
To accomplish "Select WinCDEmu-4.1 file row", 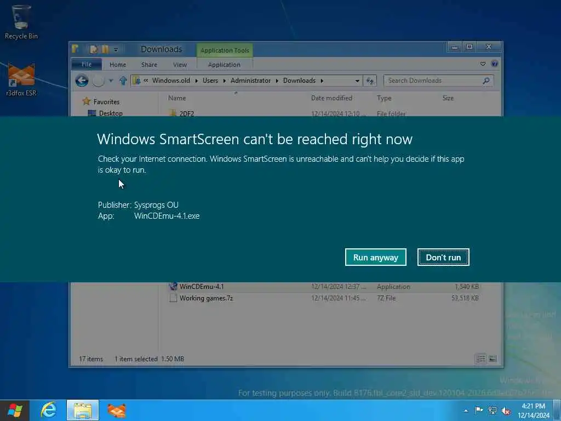I will point(324,287).
